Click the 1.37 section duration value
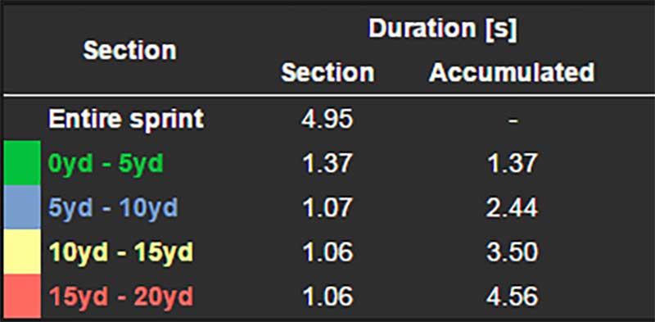The height and width of the screenshot is (322, 655). [x=327, y=164]
